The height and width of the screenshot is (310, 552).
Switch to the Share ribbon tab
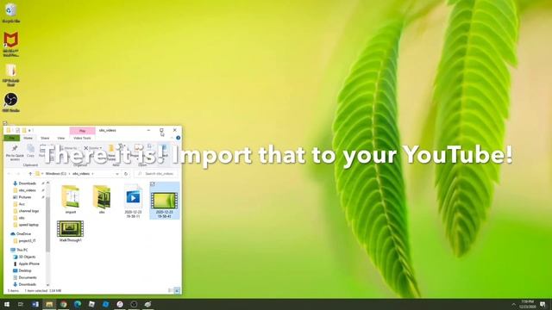[45, 138]
